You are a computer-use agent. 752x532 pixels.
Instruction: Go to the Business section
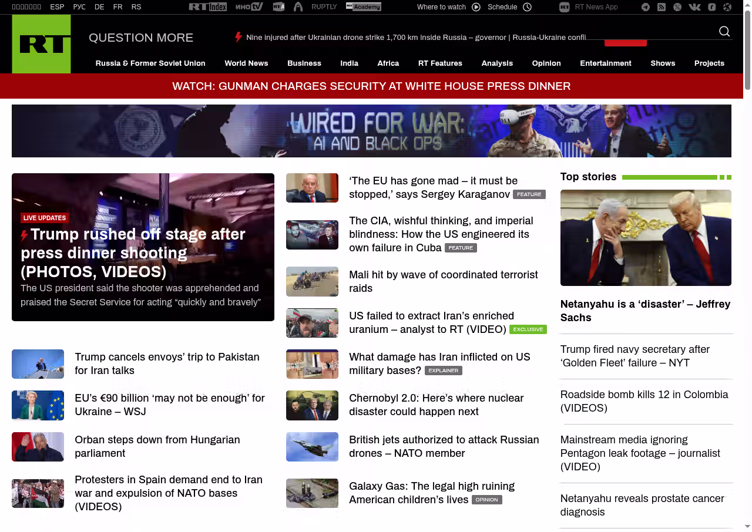click(304, 63)
